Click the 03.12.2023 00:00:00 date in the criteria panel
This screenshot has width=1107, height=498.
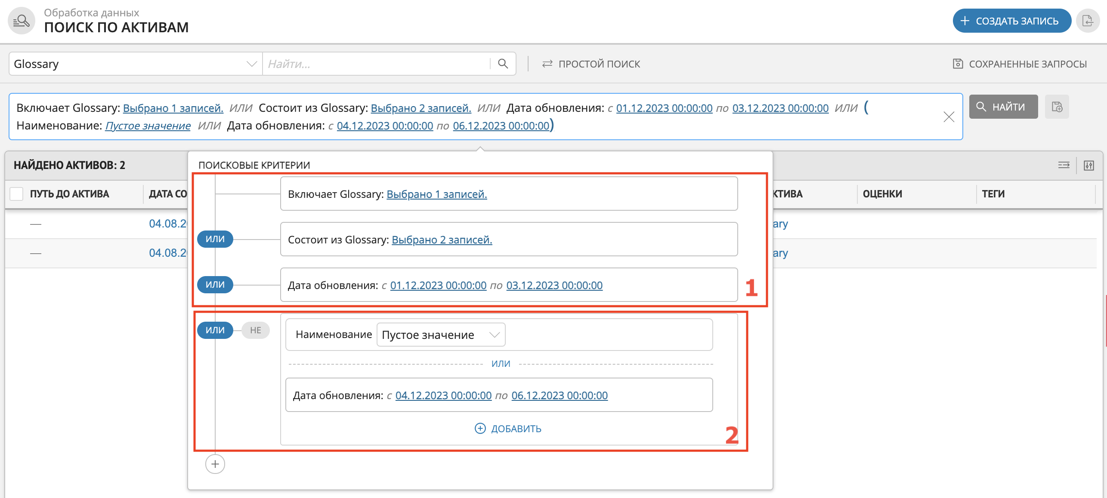(554, 285)
